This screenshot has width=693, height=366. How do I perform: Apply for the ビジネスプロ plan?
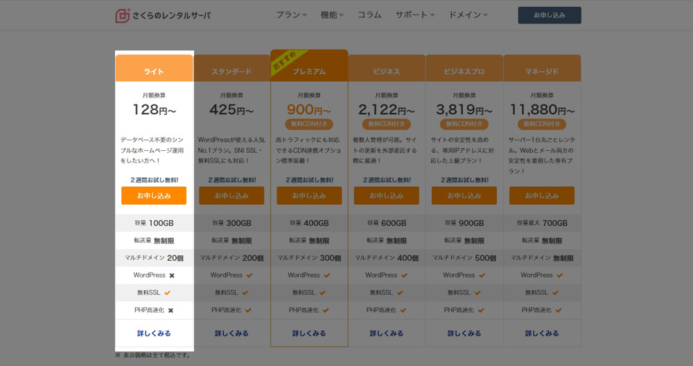(464, 196)
